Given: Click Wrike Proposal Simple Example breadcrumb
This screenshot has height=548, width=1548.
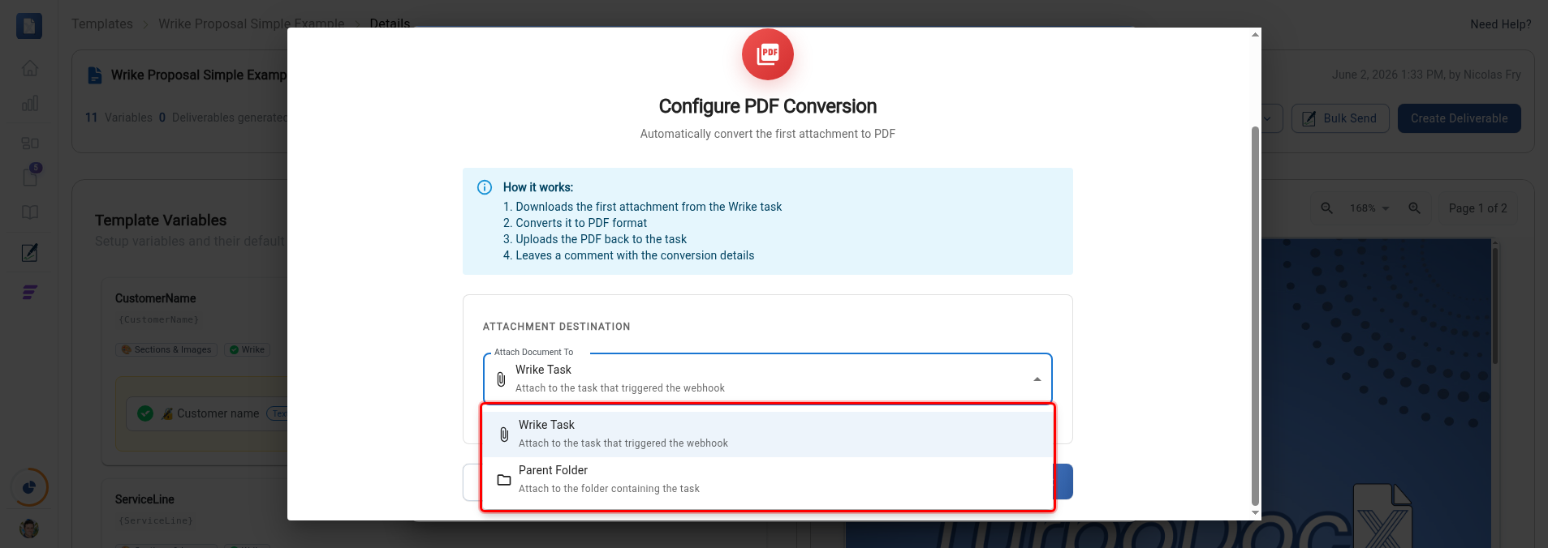Looking at the screenshot, I should click(252, 24).
